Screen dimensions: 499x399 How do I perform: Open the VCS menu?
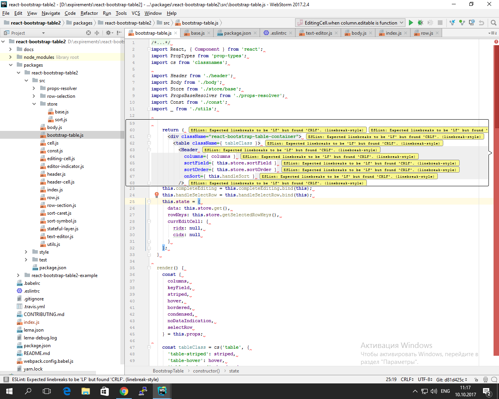coord(136,13)
